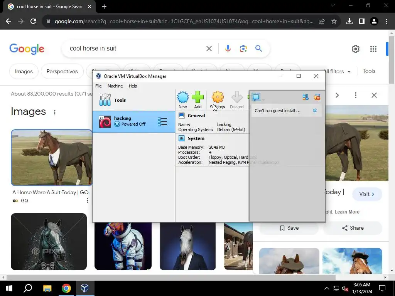Image resolution: width=395 pixels, height=296 pixels.
Task: Open the VirtualBox Machine menu
Action: pyautogui.click(x=115, y=86)
